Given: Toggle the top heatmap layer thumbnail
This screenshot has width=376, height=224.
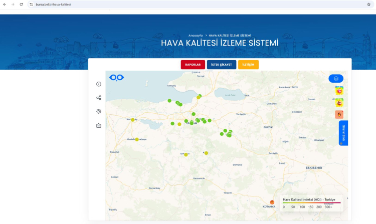Looking at the screenshot, I should [339, 91].
